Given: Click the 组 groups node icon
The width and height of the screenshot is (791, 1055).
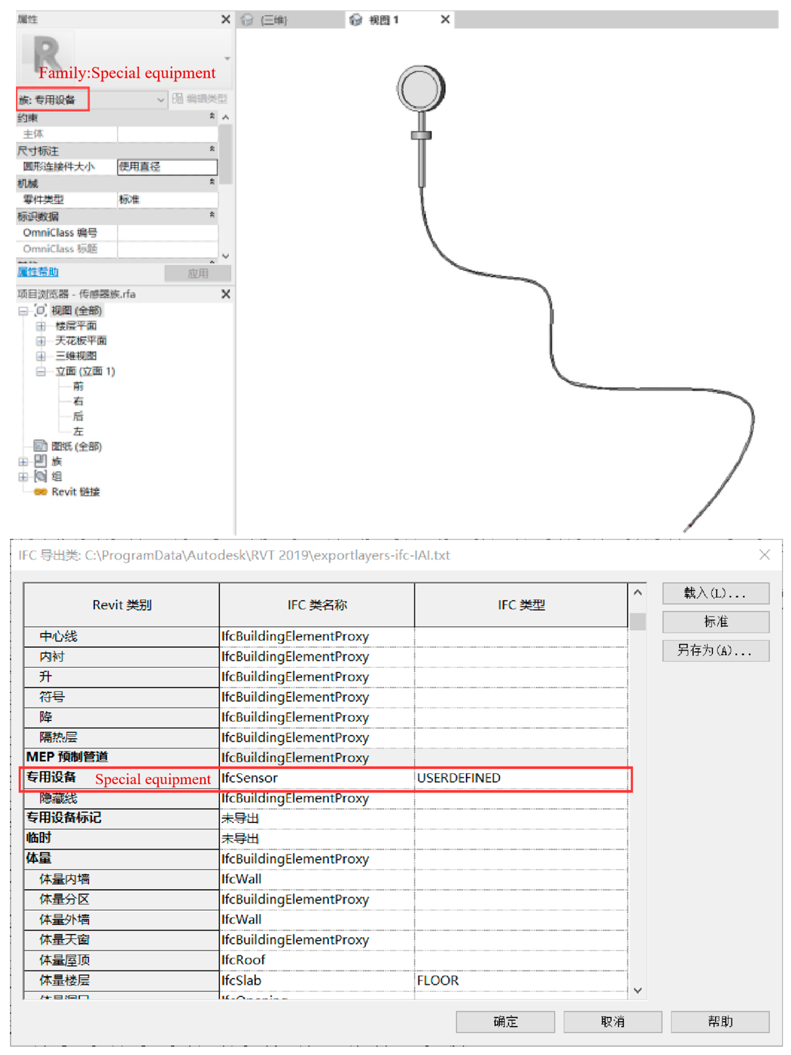Looking at the screenshot, I should (40, 476).
